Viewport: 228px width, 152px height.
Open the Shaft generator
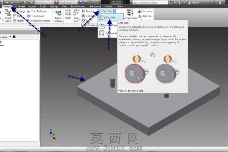click(x=68, y=15)
